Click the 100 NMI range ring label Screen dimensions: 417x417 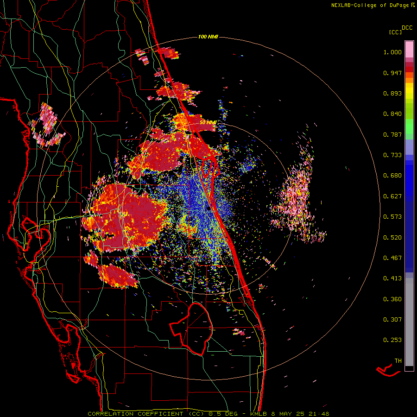click(208, 37)
